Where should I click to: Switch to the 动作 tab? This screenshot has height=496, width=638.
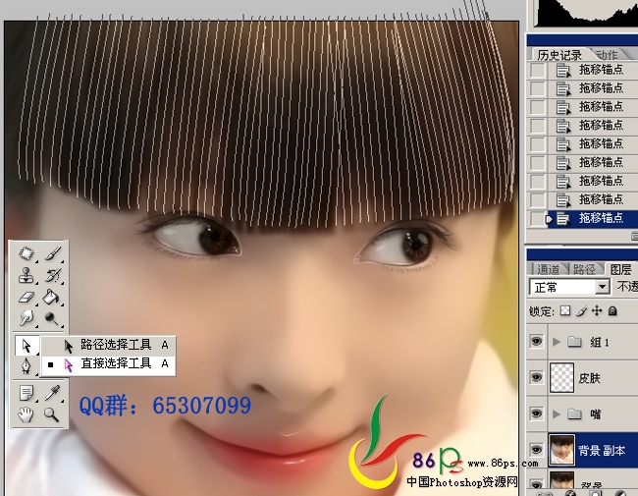click(607, 55)
